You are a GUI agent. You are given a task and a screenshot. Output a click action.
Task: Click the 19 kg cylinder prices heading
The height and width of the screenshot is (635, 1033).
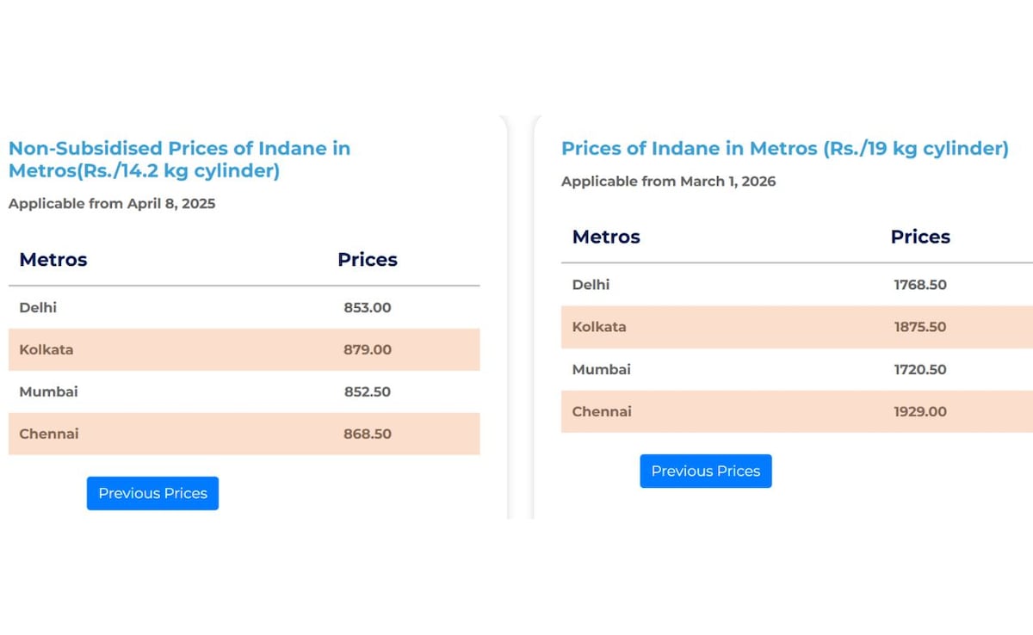click(x=784, y=148)
